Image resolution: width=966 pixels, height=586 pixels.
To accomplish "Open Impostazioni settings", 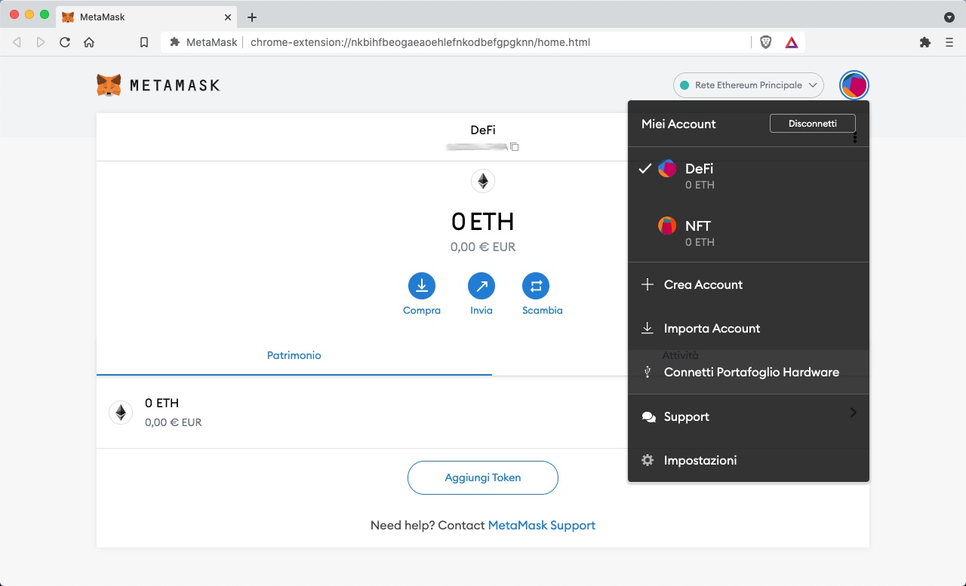I will click(749, 460).
